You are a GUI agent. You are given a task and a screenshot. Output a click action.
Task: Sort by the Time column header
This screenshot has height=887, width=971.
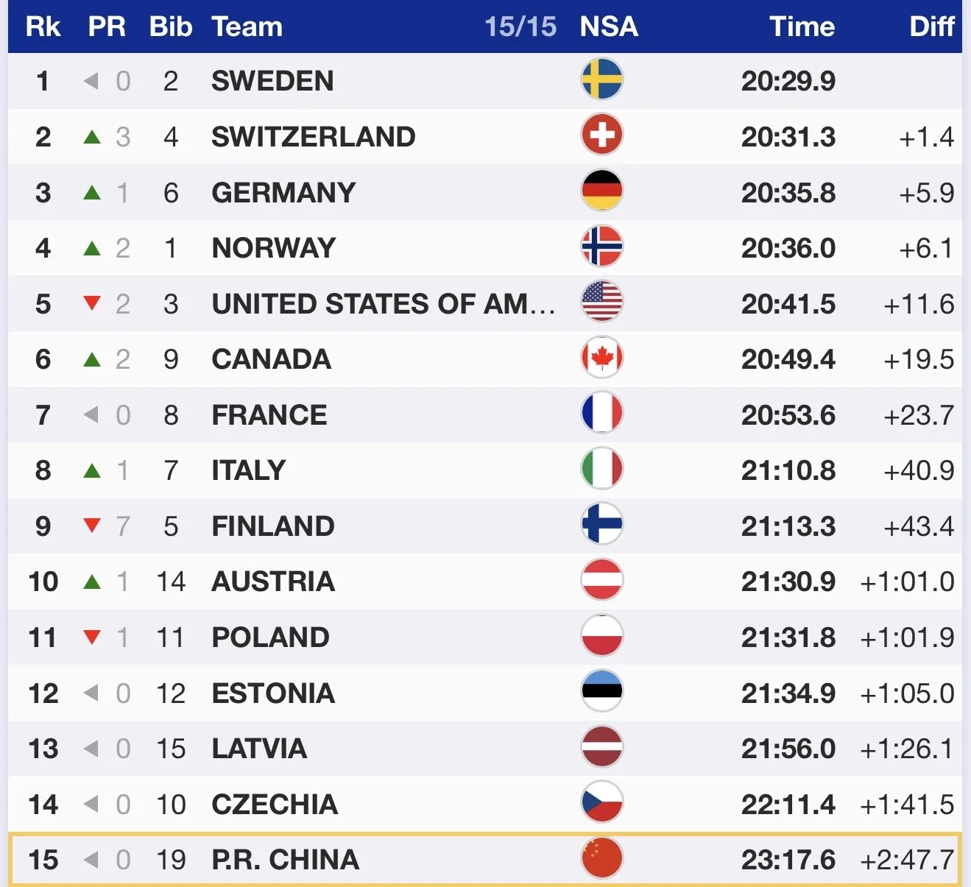coord(802,27)
